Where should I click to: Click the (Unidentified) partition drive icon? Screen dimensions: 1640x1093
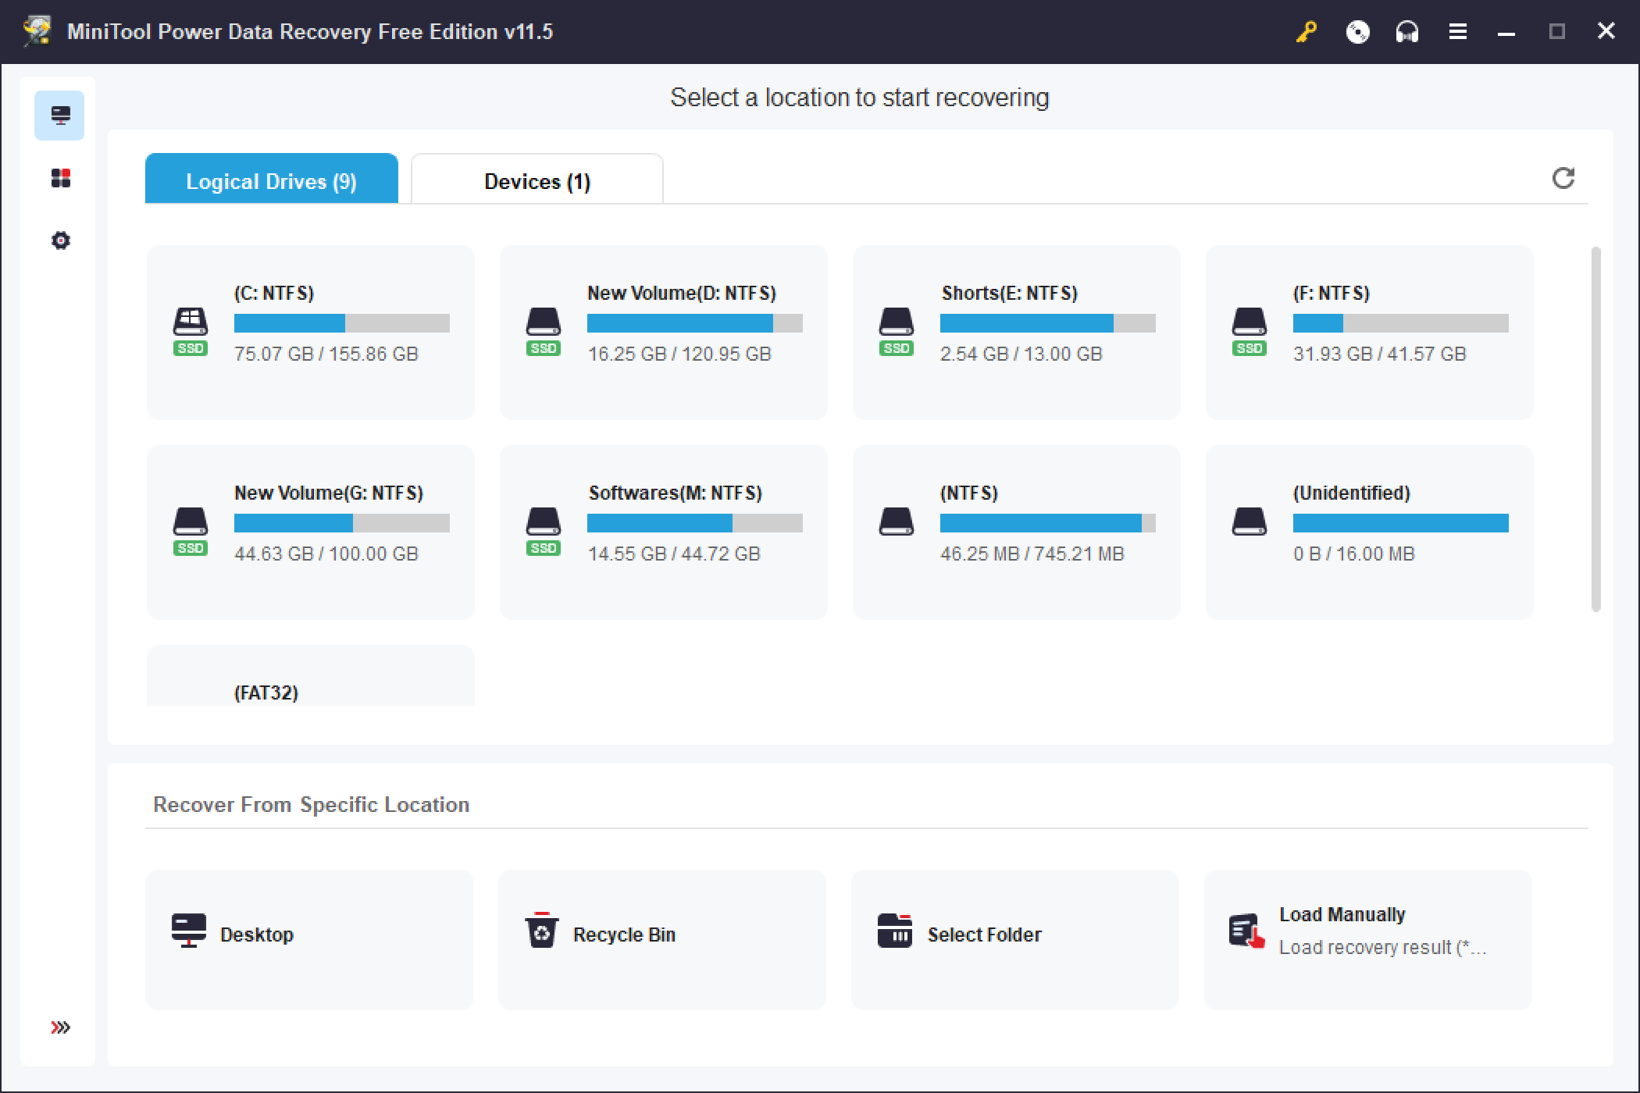[1250, 522]
